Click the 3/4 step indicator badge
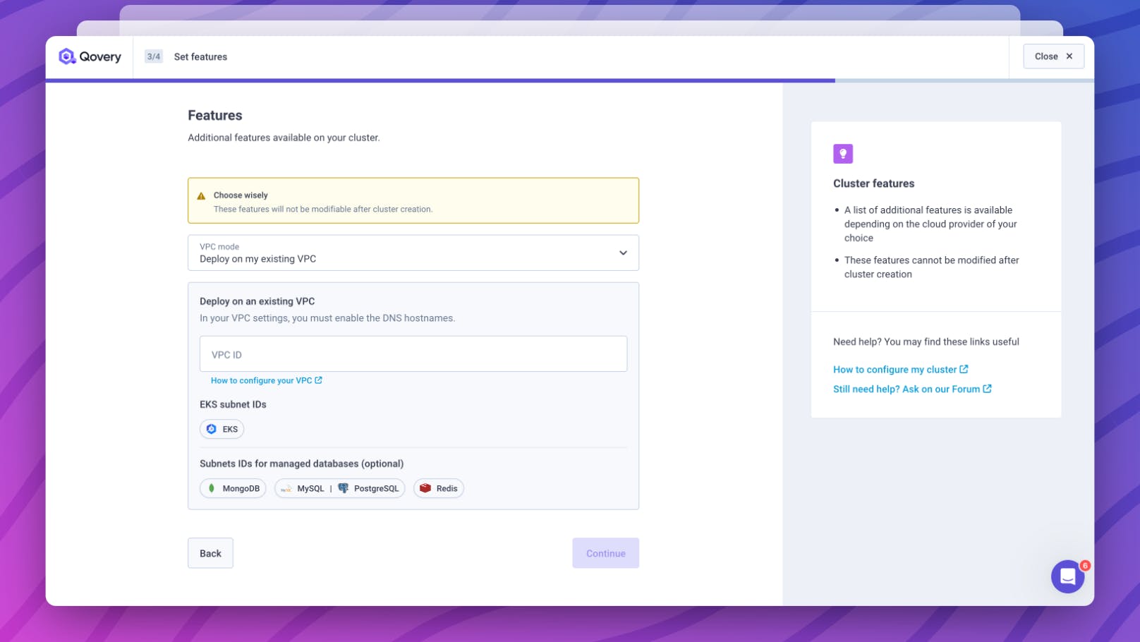This screenshot has height=642, width=1140. pos(154,56)
